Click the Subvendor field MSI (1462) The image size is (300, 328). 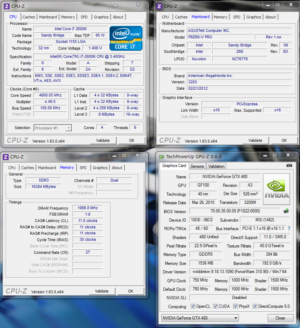tap(265, 220)
